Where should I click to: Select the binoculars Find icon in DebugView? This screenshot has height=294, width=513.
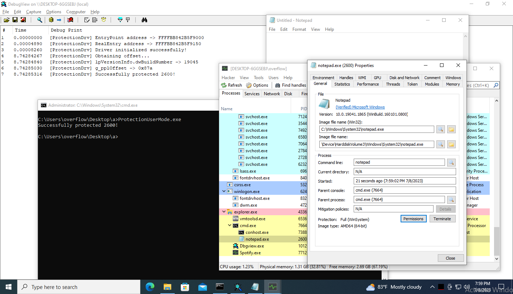tap(144, 20)
